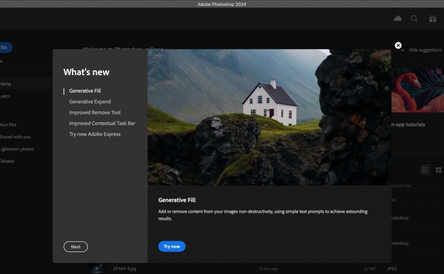Select Generative Expand in What's new list
This screenshot has width=444, height=274.
pos(90,102)
